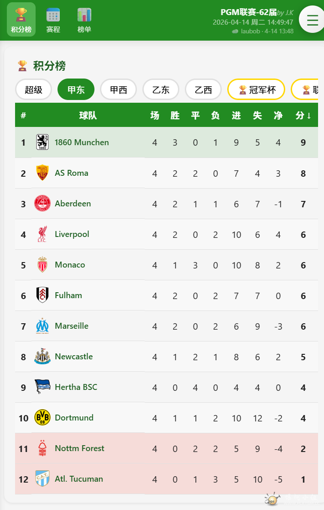Click the Dortmund BVB logo
This screenshot has width=324, height=510.
point(42,418)
